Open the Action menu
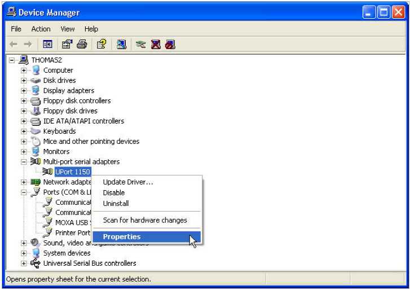This screenshot has height=290, width=410. 41,29
